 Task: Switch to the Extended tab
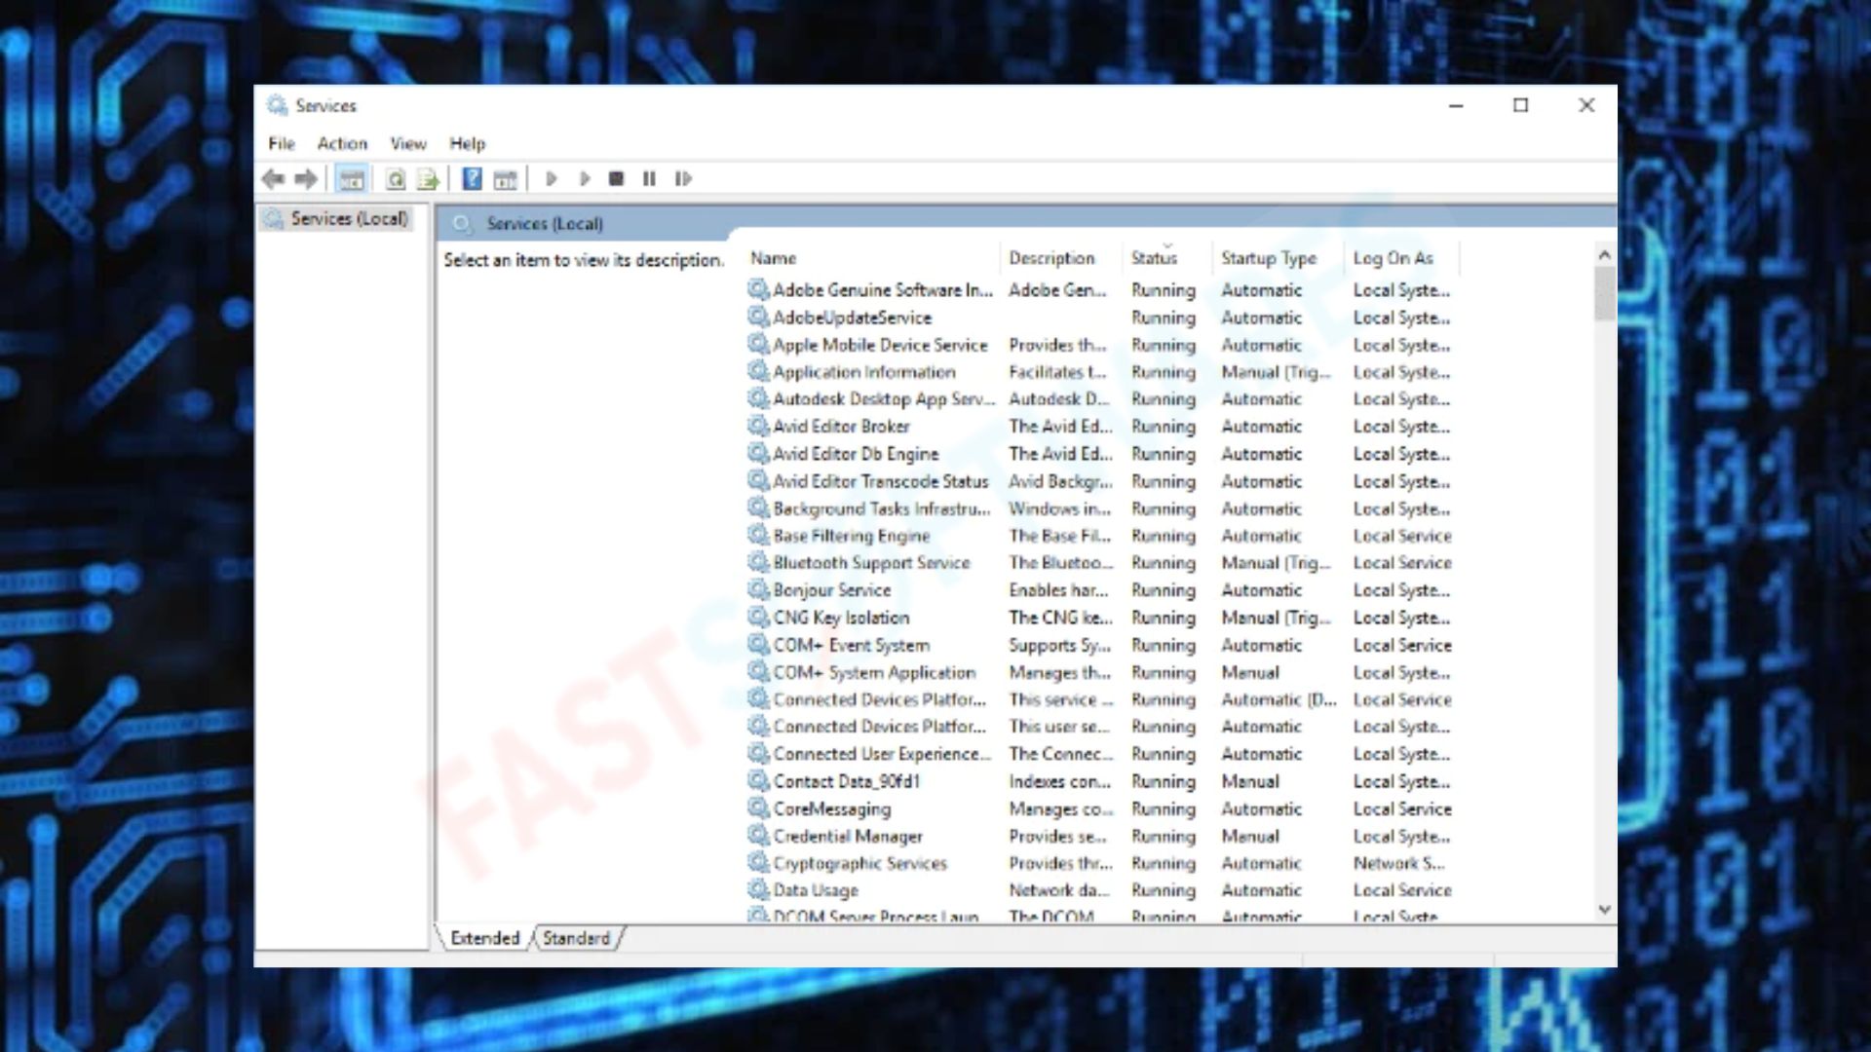(484, 938)
